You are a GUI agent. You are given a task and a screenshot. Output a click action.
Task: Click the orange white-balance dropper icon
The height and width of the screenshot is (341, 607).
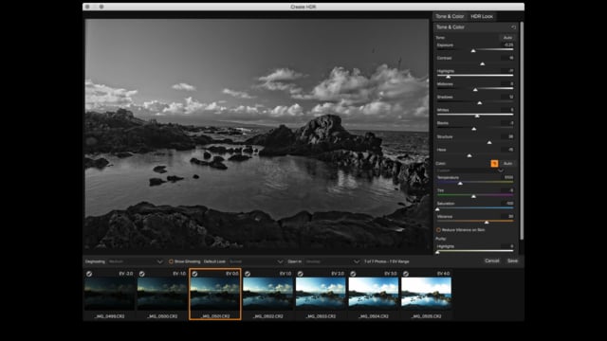point(494,164)
